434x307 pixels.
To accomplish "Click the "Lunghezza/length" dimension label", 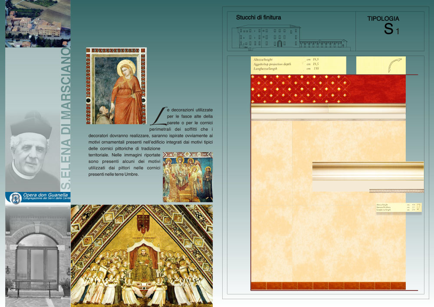I will point(265,69).
